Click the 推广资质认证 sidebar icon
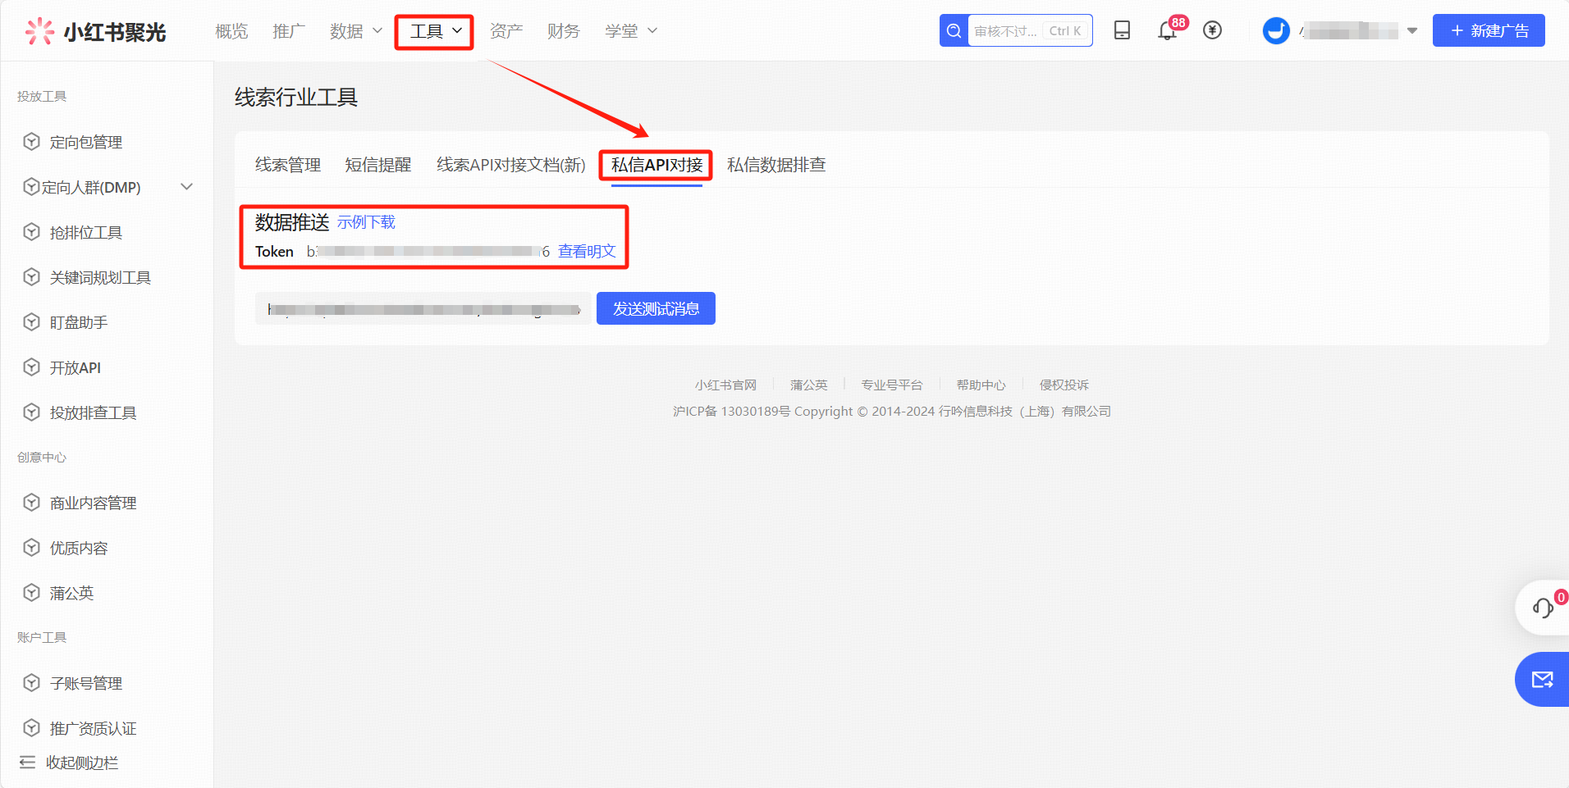 pos(31,728)
